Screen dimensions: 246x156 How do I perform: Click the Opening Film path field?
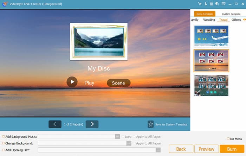coord(97,150)
